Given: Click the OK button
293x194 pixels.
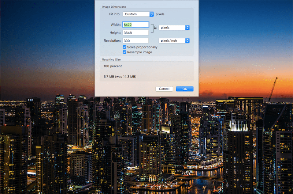Looking at the screenshot, I should (185, 89).
